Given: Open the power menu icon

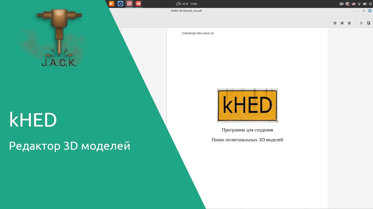Looking at the screenshot, I should pyautogui.click(x=370, y=4).
